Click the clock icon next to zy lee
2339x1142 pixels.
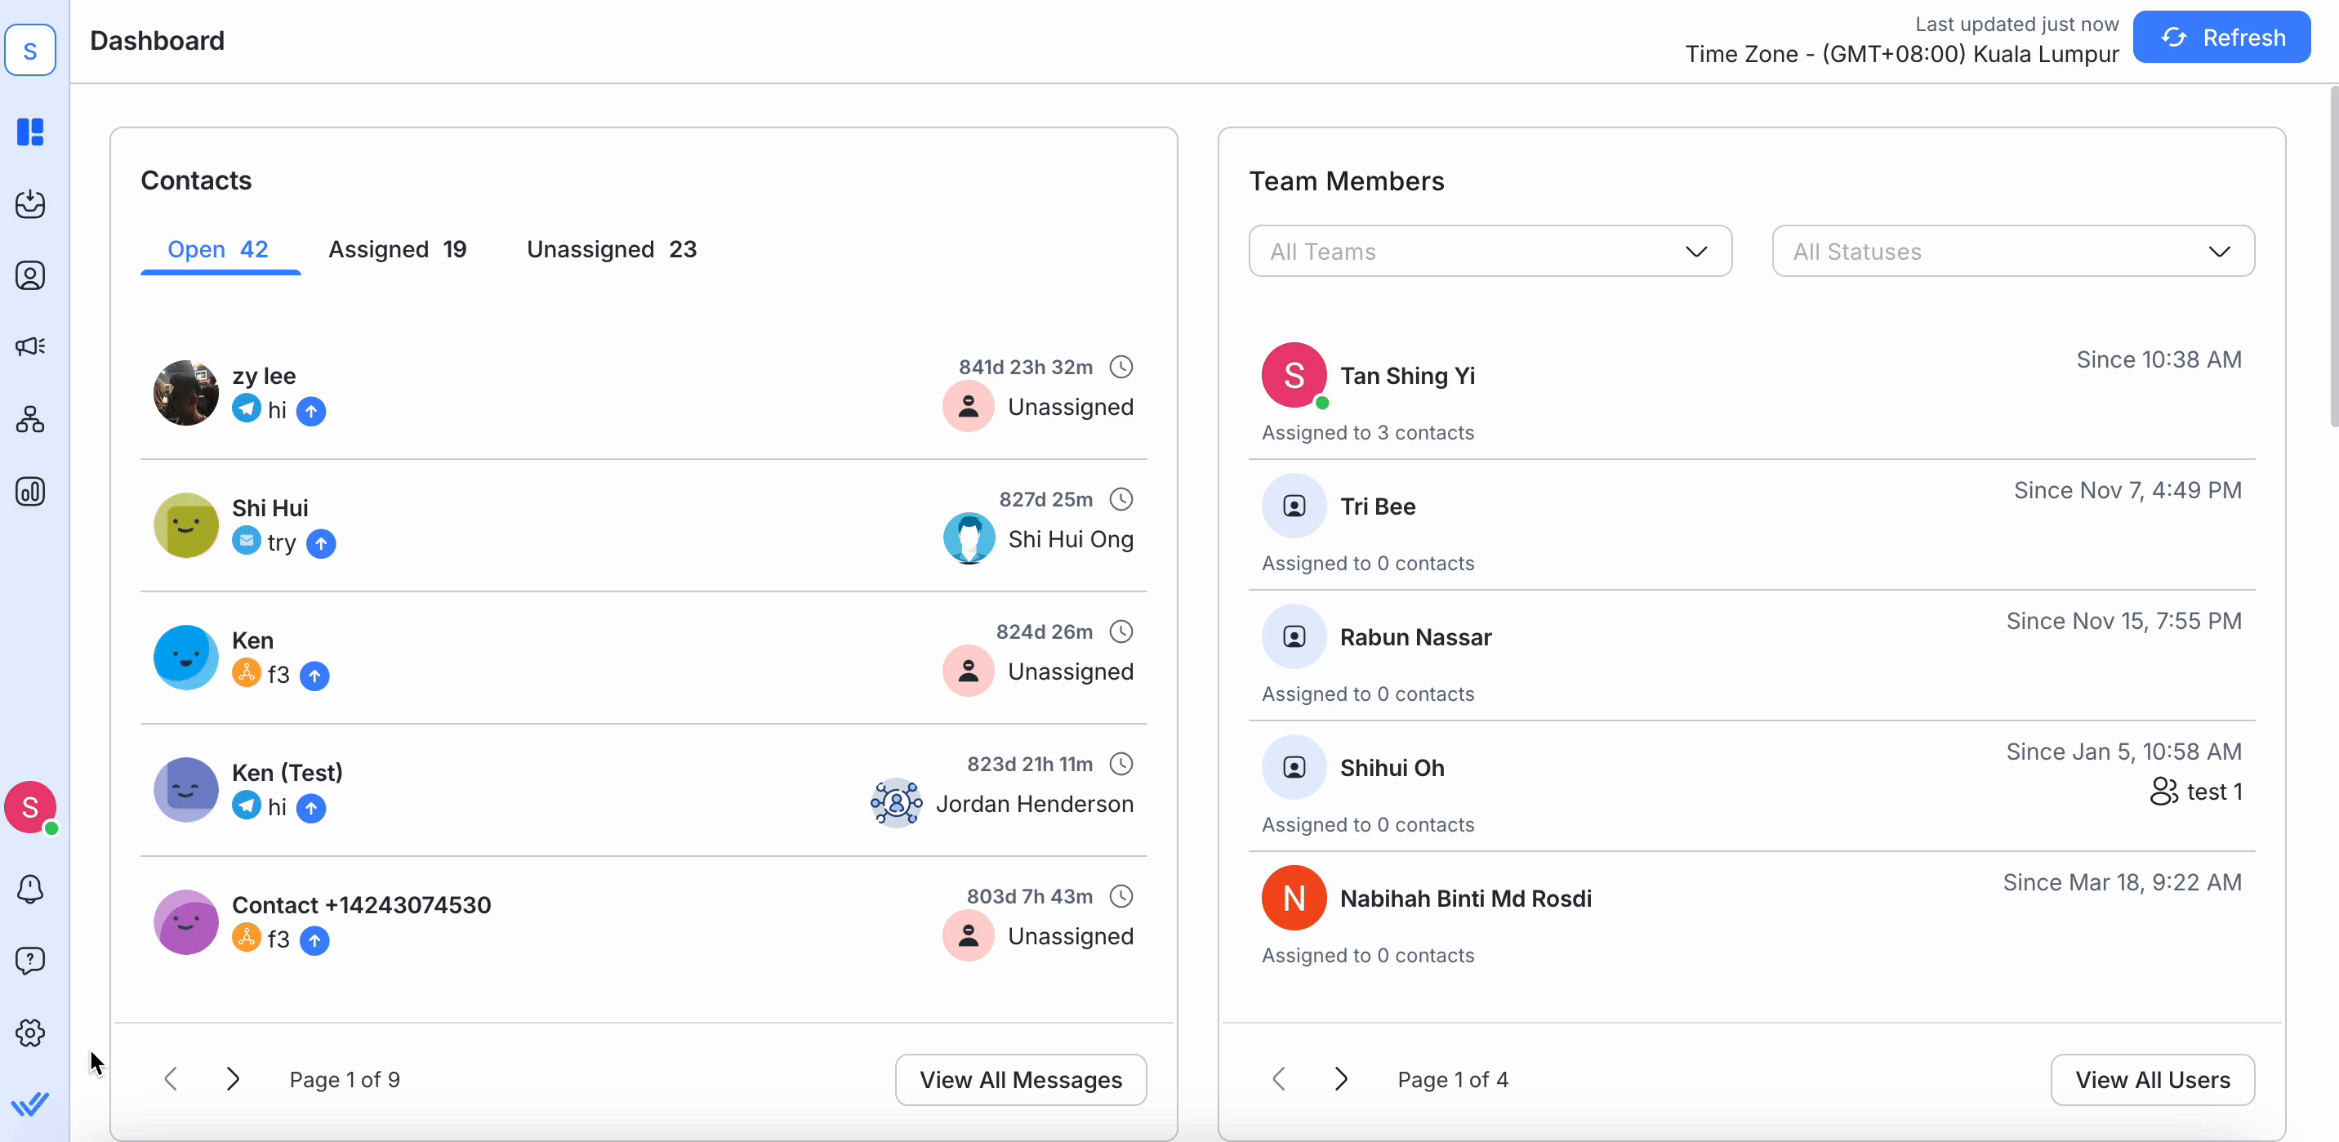1120,366
